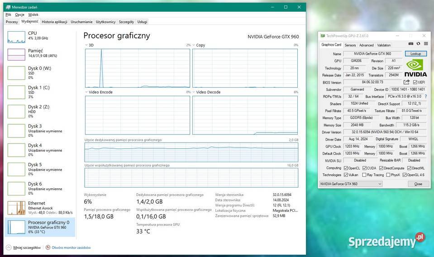
Task: Toggle the UEFI checkbox
Action: (x=415, y=82)
